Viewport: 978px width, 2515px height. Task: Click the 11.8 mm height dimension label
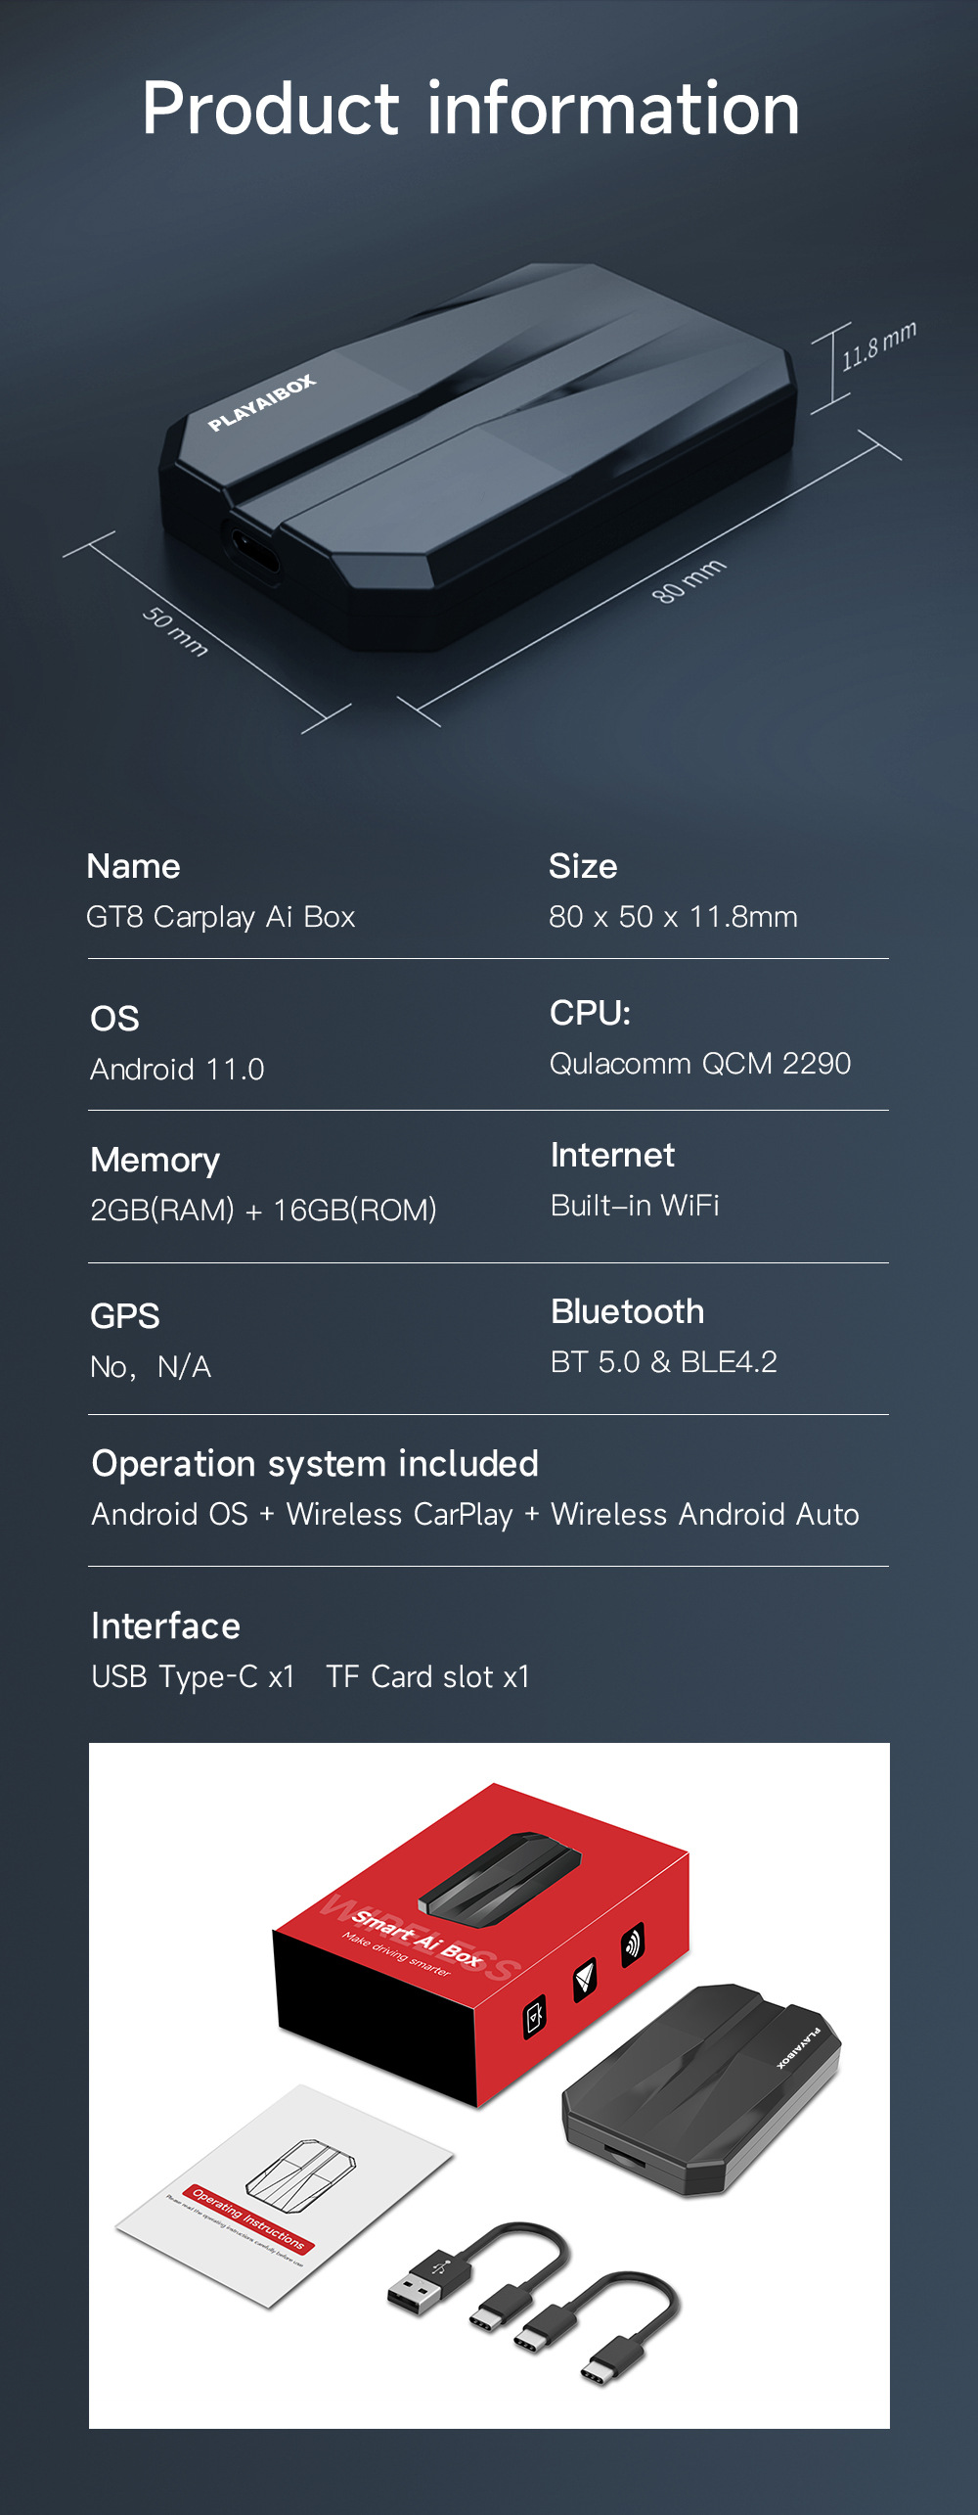[878, 345]
